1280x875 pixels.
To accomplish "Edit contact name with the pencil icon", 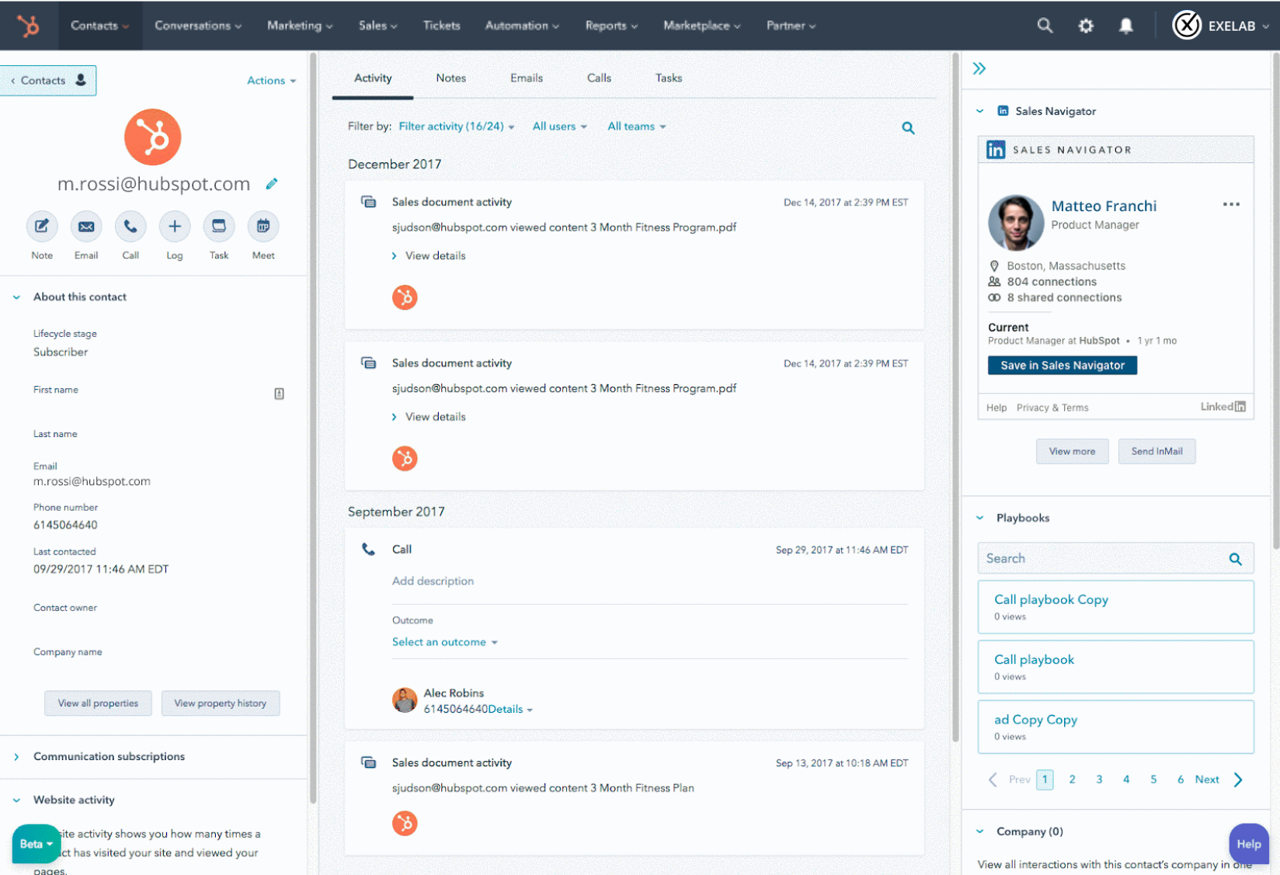I will (272, 184).
